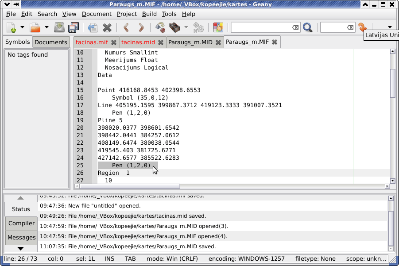399x266 pixels.
Task: Save all open files
Action: tap(74, 27)
